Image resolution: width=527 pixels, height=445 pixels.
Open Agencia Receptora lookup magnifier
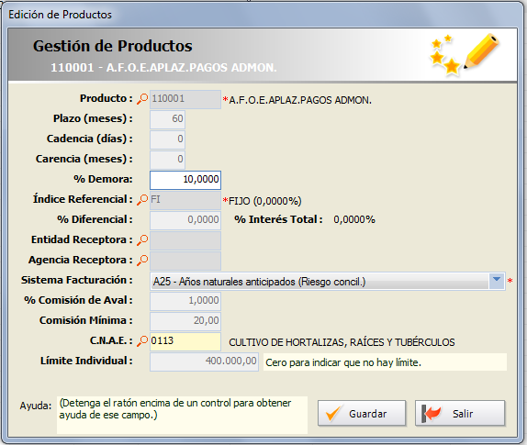click(142, 261)
